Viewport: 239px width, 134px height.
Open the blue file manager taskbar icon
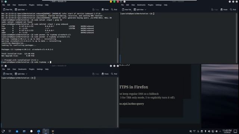point(17,131)
